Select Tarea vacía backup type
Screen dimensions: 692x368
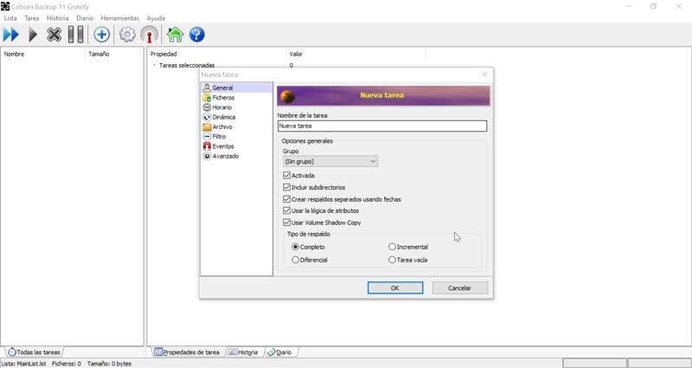pyautogui.click(x=392, y=261)
